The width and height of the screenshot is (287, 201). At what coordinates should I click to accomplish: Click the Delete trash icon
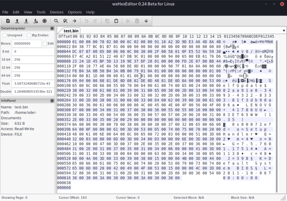click(x=137, y=21)
